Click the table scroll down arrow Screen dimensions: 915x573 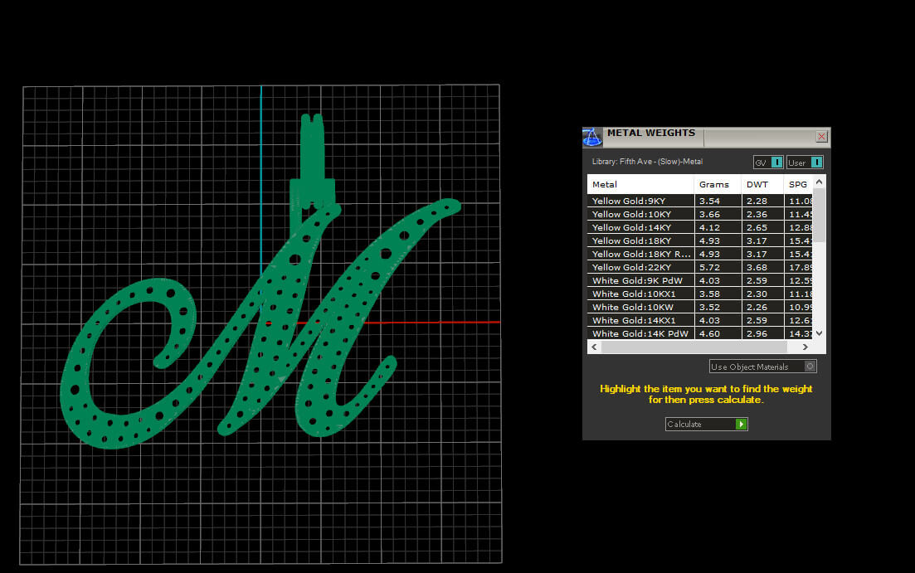pos(820,333)
